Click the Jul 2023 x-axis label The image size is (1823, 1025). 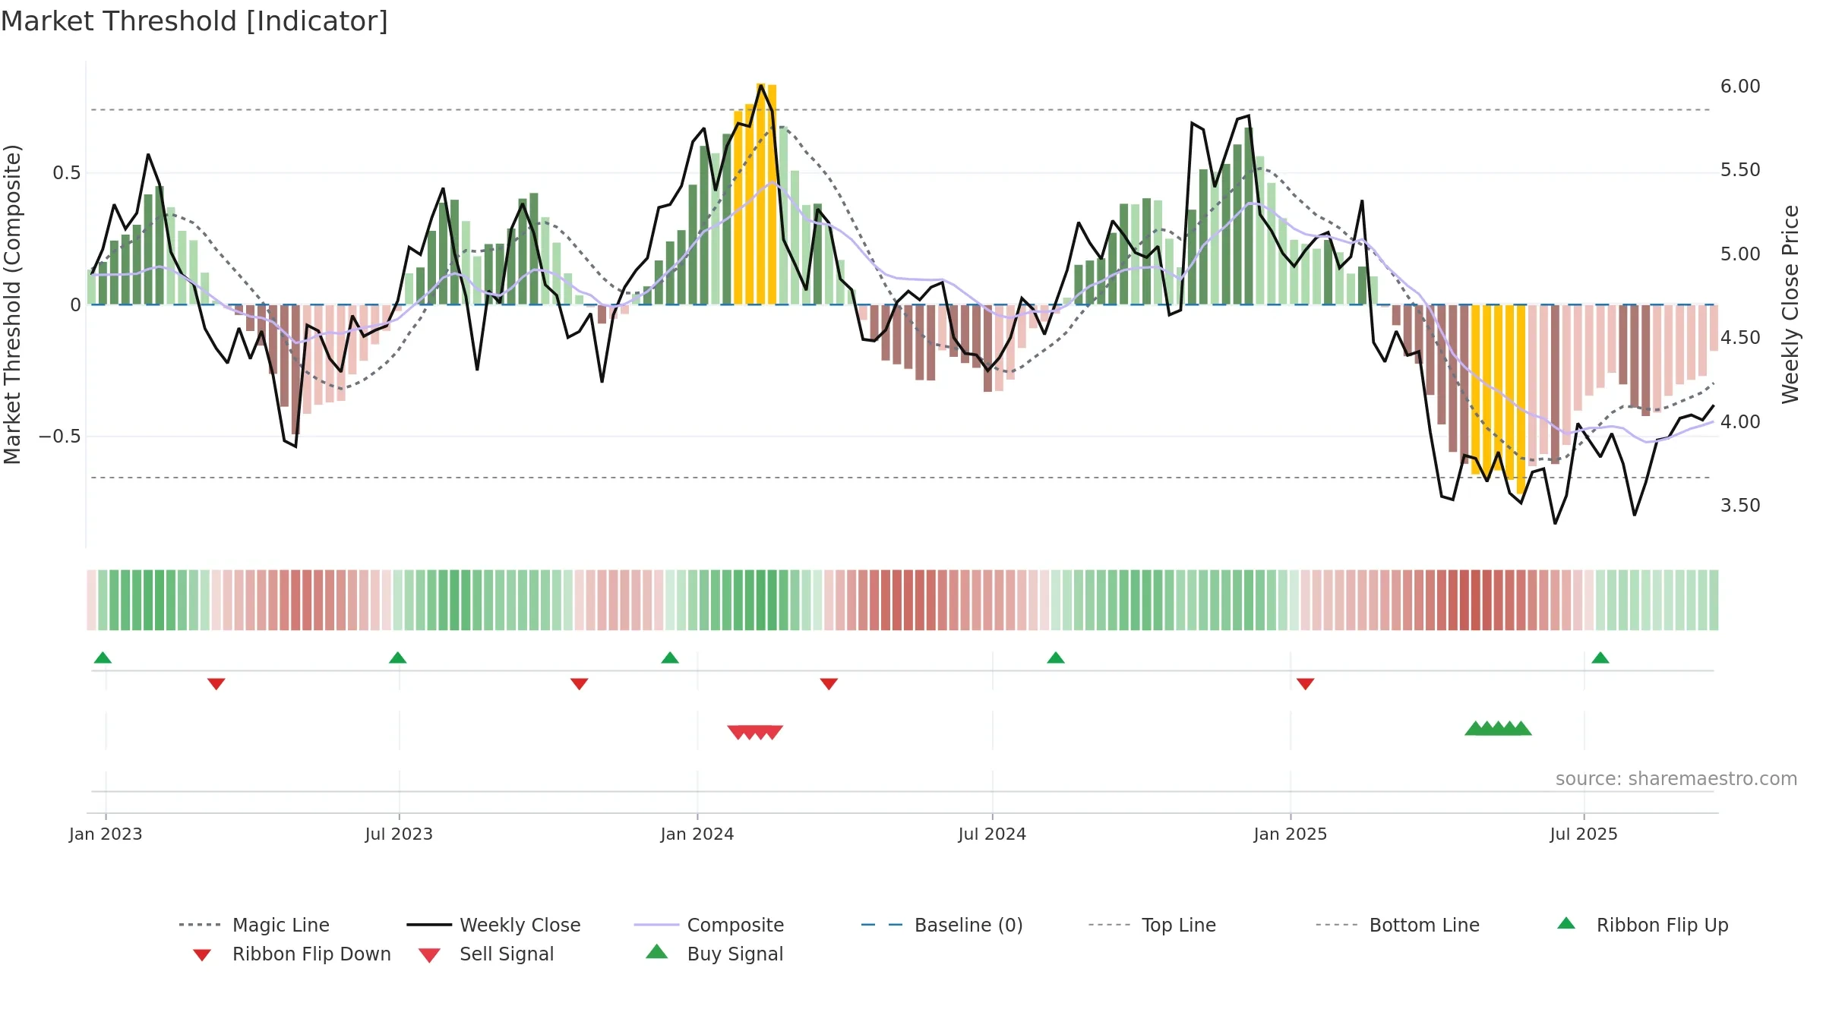(399, 834)
